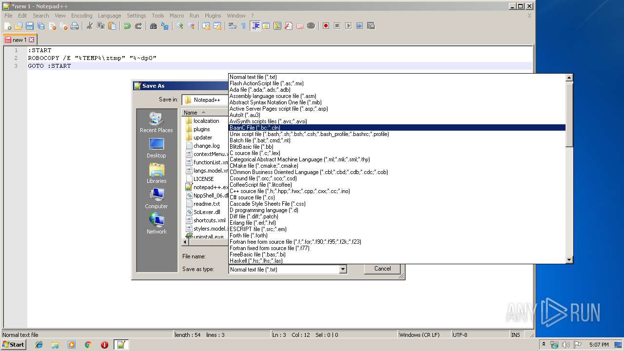Open the Edit menu
The height and width of the screenshot is (351, 624).
click(x=22, y=16)
